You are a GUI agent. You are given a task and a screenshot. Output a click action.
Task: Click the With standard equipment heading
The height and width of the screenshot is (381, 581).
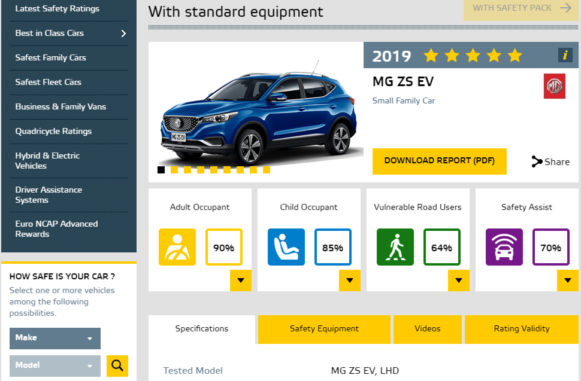tap(235, 12)
